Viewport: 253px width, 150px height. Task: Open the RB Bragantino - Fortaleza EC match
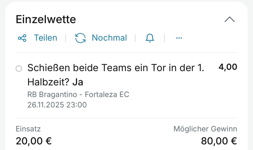[78, 94]
